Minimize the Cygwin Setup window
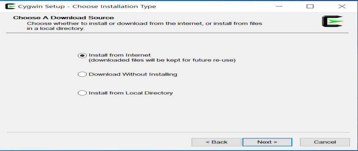Image resolution: width=358 pixels, height=151 pixels. 279,6
